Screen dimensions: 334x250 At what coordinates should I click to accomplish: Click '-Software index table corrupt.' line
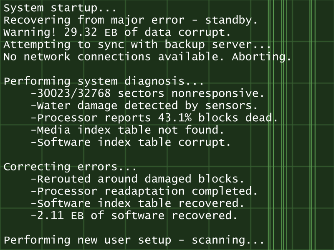(131, 142)
